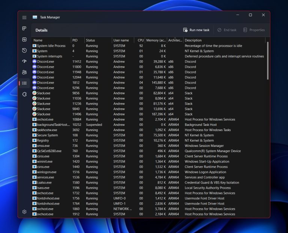The width and height of the screenshot is (288, 233).
Task: Switch to the Processes page icon
Action: [24, 28]
